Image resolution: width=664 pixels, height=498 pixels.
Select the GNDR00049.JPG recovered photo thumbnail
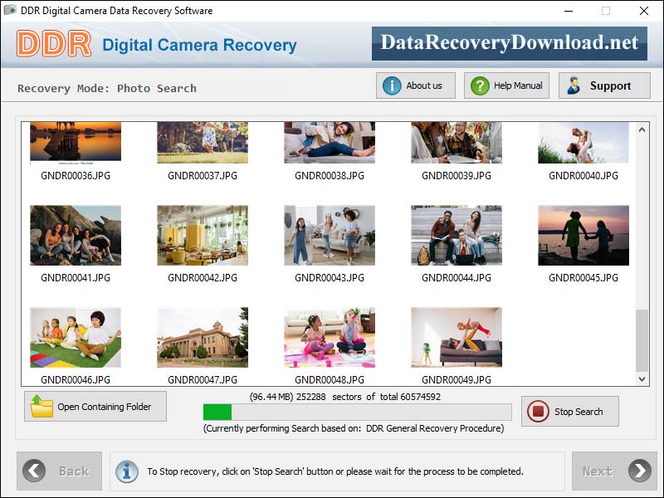coord(456,337)
